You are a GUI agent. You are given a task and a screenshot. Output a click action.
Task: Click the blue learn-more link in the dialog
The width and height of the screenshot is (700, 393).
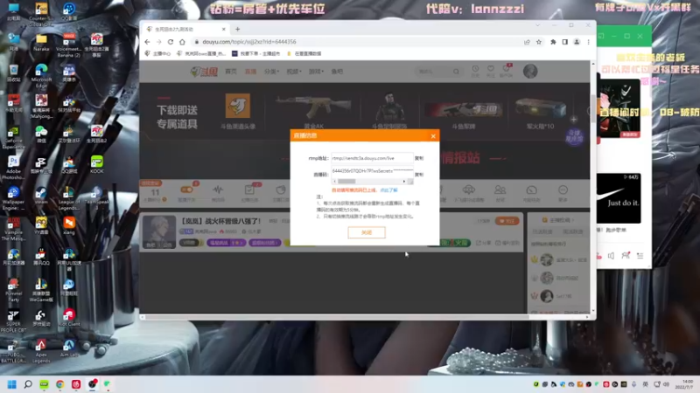coord(388,190)
